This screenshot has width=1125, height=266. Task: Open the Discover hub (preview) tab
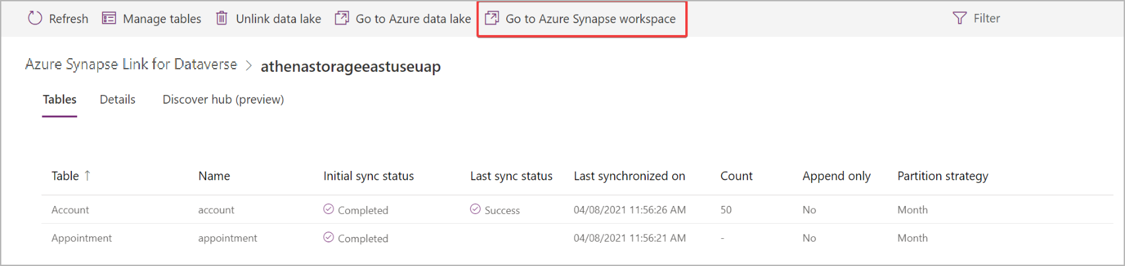click(x=223, y=100)
